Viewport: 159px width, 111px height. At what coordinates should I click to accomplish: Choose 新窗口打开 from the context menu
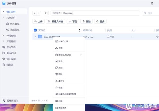(69, 41)
